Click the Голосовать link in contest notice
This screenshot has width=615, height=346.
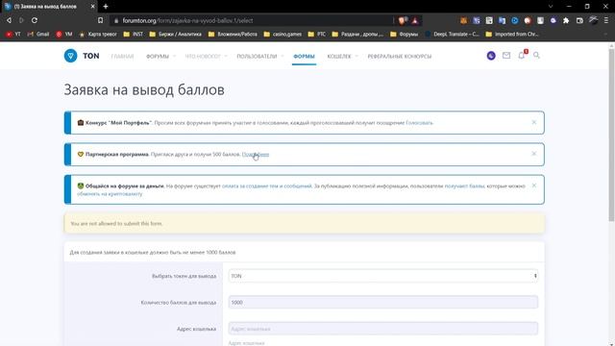tap(419, 123)
